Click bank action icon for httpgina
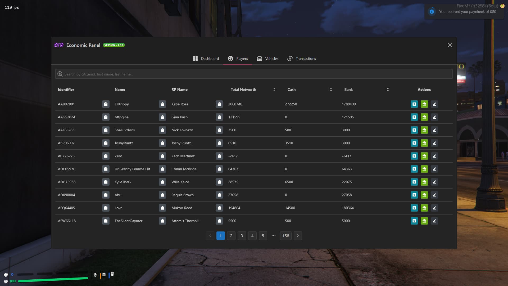This screenshot has height=286, width=508. (424, 117)
